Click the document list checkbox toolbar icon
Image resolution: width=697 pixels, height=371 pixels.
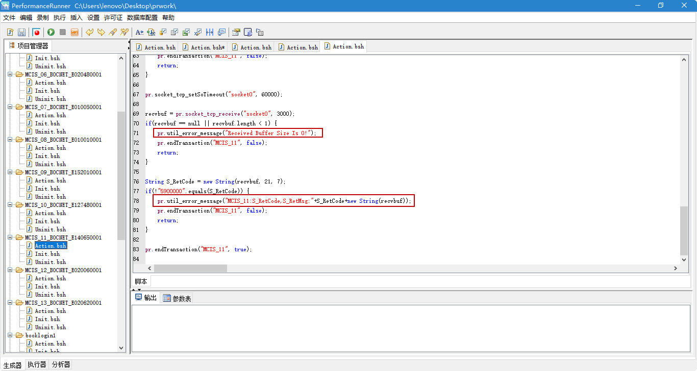point(175,32)
